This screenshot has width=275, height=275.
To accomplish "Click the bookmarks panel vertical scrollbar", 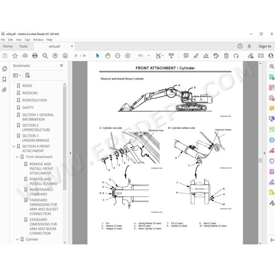I will (64, 138).
